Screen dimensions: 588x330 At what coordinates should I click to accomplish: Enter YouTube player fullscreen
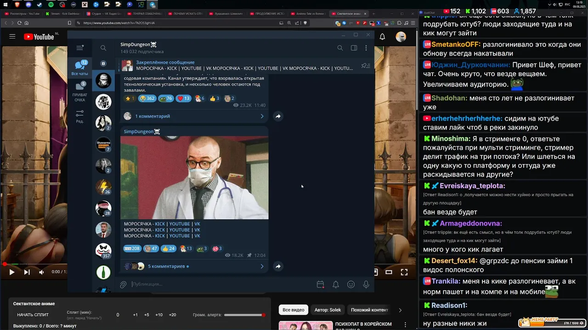point(404,272)
